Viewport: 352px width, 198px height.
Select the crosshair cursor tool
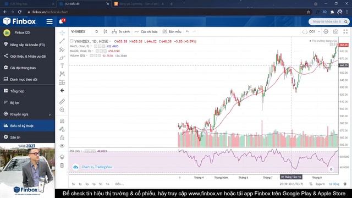[x=62, y=33]
